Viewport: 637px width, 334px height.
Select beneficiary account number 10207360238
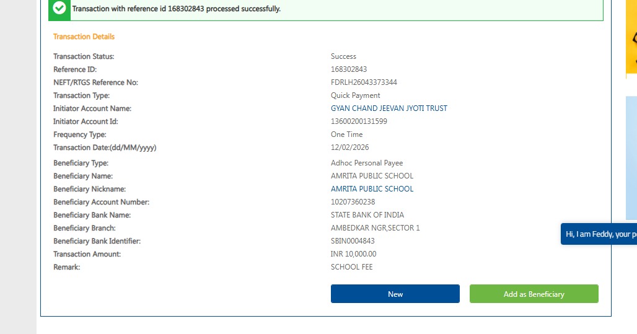353,202
